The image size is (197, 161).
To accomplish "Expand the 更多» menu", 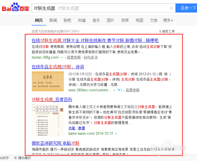I will point(168,20).
